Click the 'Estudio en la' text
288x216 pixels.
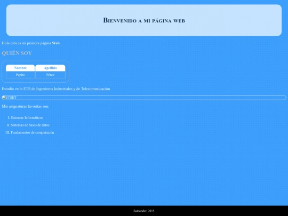point(12,89)
